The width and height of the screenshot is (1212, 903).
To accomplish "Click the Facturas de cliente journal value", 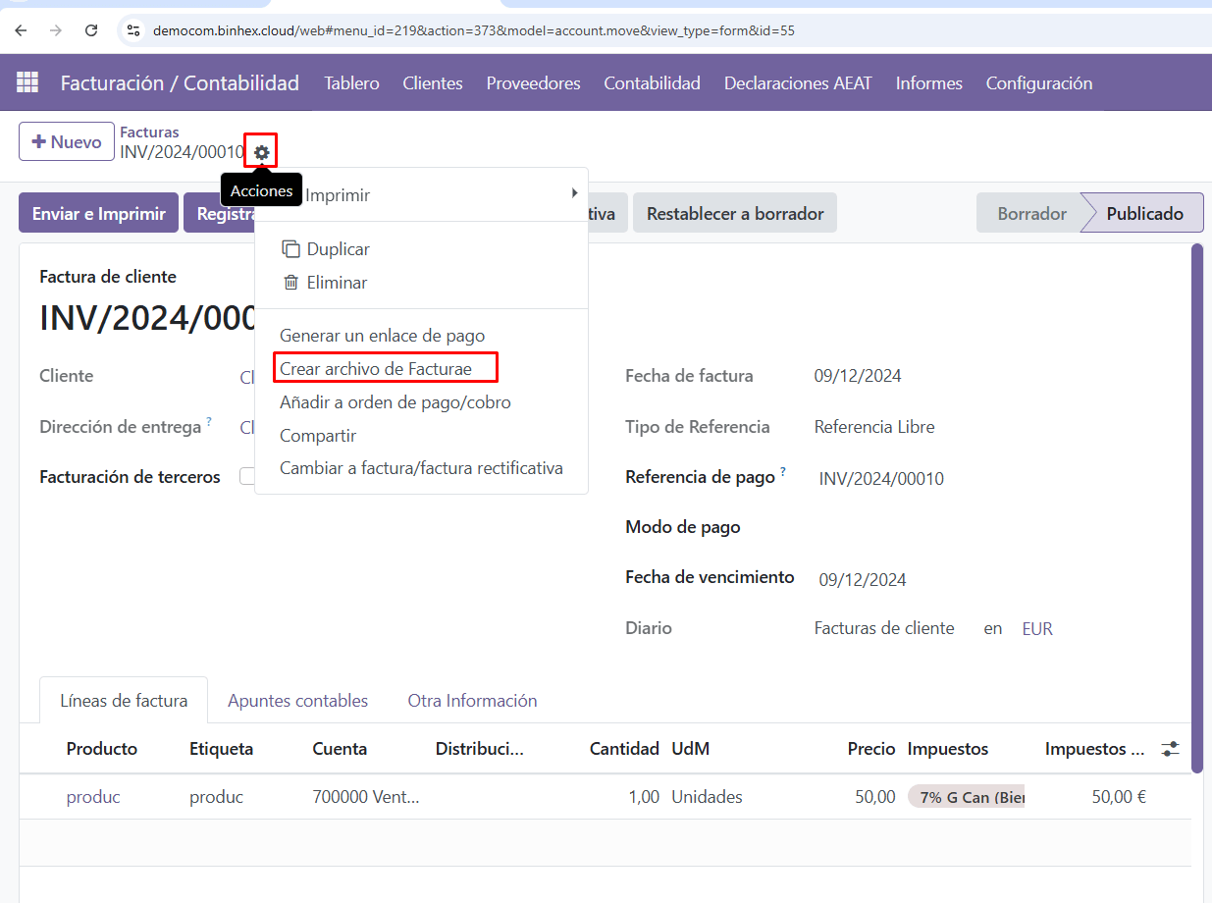I will point(884,628).
